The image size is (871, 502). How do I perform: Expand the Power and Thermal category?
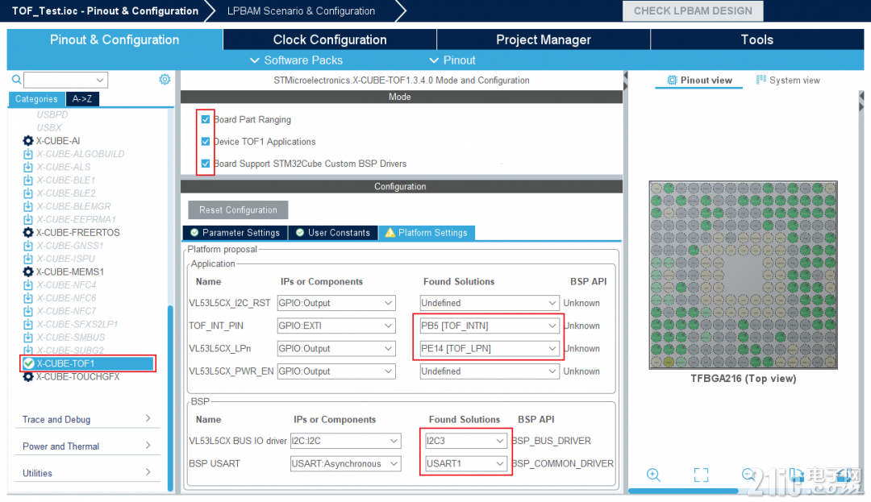point(87,446)
